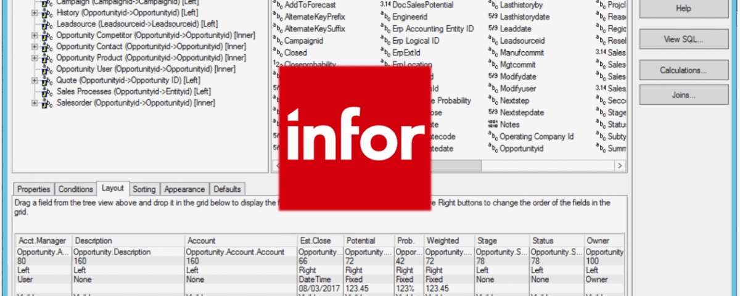Expand the Opportunity Competitor node
The width and height of the screenshot is (740, 296).
pos(35,35)
